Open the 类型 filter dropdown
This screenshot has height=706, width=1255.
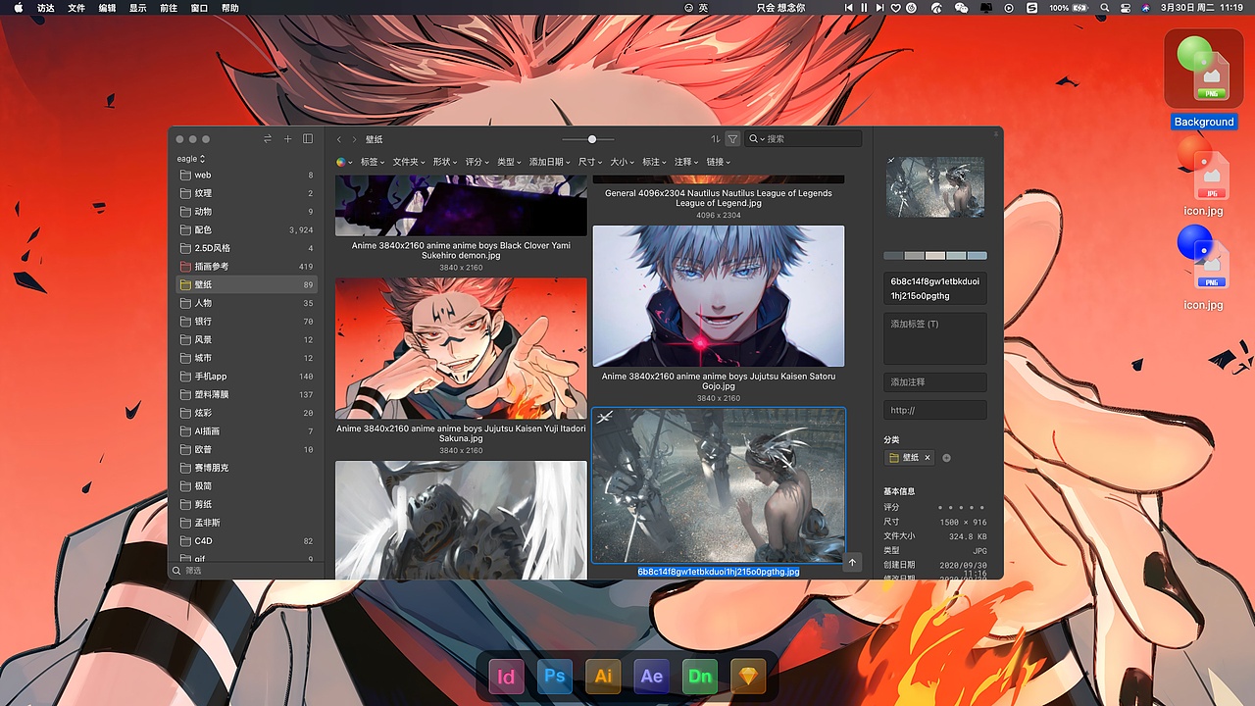510,162
